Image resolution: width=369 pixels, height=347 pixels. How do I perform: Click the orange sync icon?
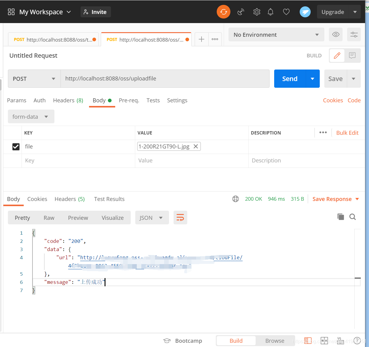pos(223,12)
